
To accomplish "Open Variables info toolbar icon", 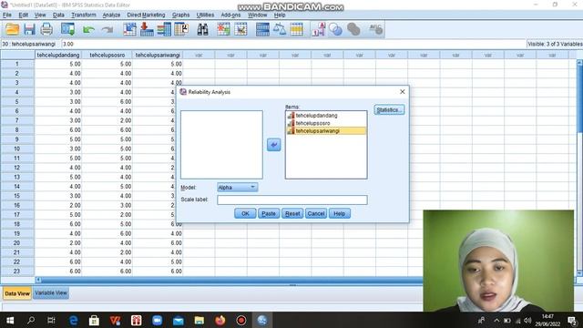I will point(164,29).
